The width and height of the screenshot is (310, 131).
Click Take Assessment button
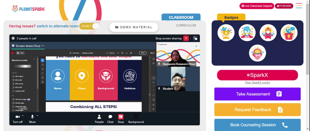click(257, 94)
